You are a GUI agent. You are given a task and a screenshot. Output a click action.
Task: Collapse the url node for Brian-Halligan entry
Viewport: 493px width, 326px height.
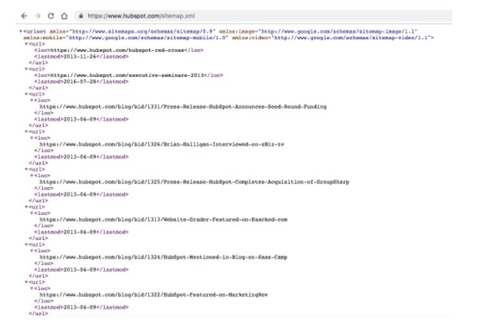click(x=26, y=132)
